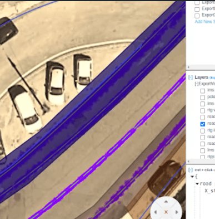Pan the map left with the arrow
The width and height of the screenshot is (215, 219).
coord(156,212)
